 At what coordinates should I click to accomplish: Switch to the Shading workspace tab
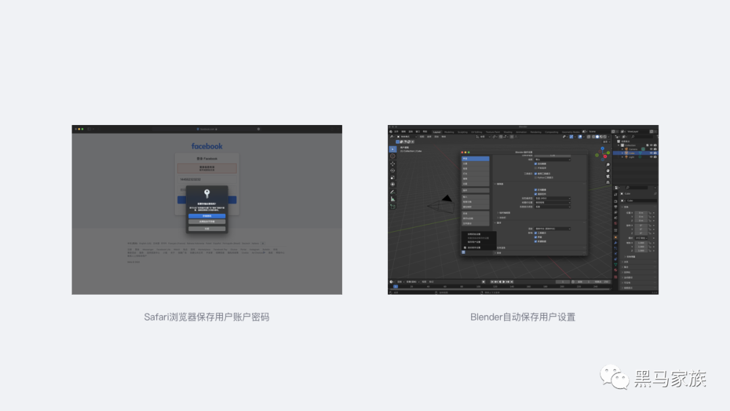(508, 132)
